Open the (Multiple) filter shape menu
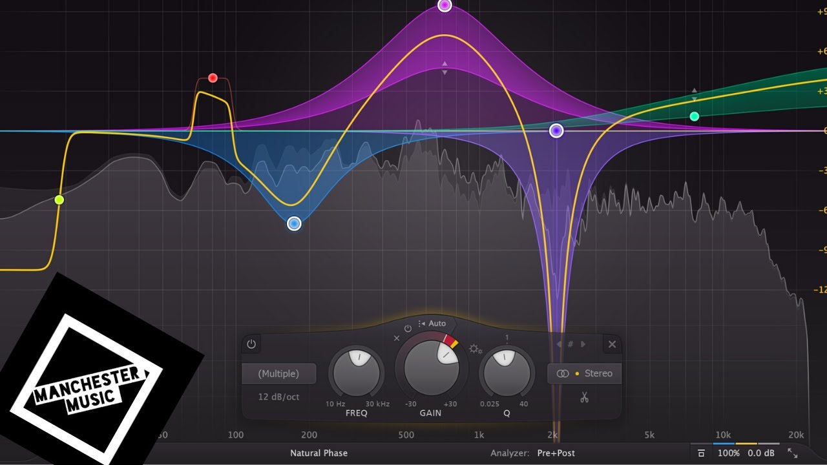827x465 pixels. tap(279, 373)
